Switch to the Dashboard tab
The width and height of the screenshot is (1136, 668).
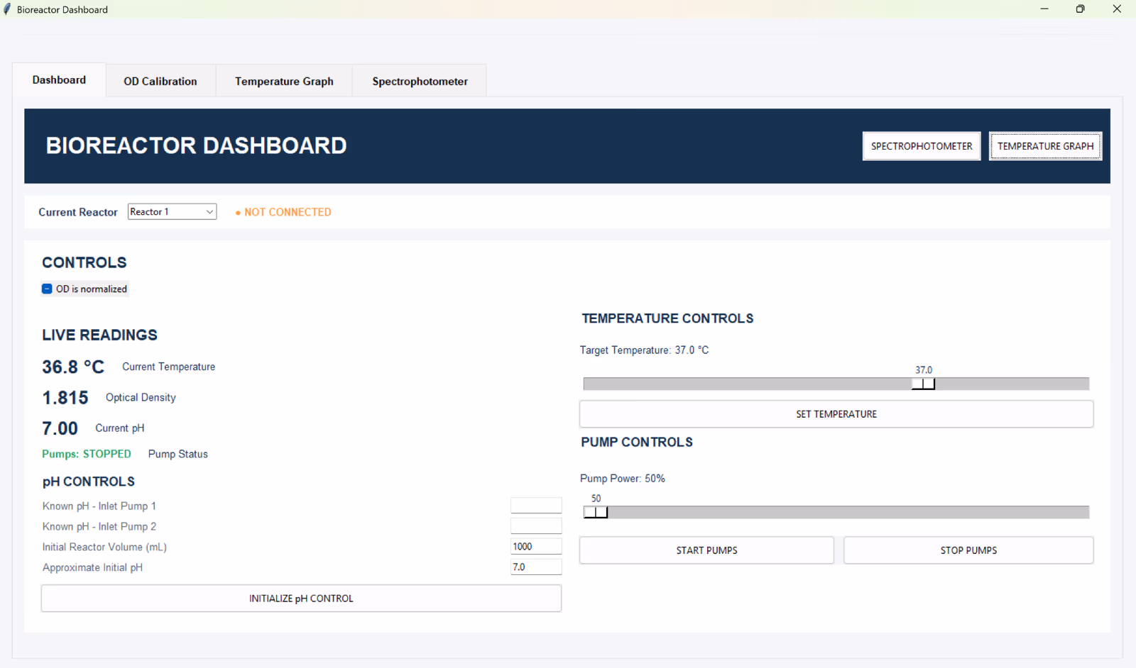pyautogui.click(x=59, y=80)
